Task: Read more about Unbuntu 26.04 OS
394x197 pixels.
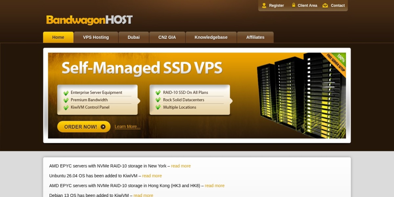Action: point(152,176)
